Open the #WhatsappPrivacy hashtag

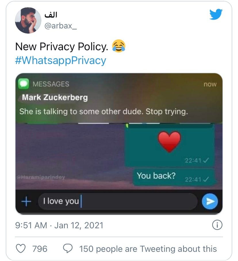(61, 60)
